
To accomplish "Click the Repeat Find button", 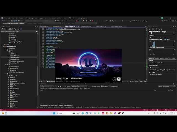I will [x=113, y=86].
